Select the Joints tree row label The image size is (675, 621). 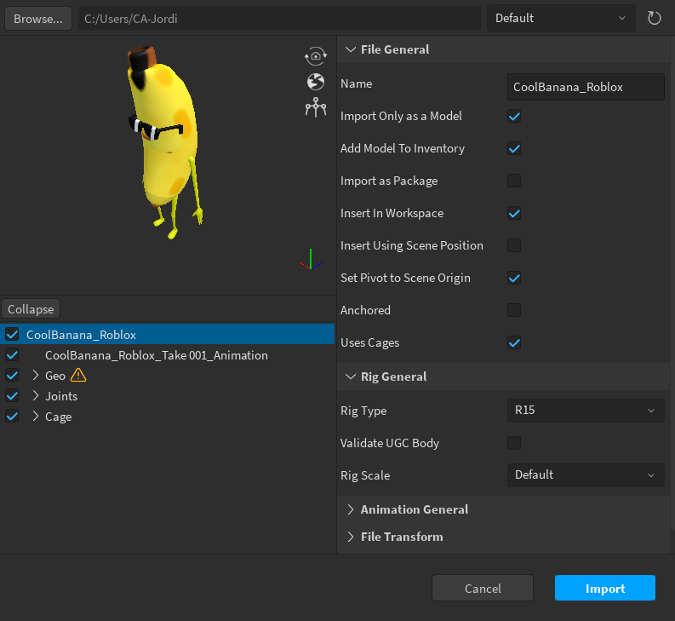tap(61, 396)
